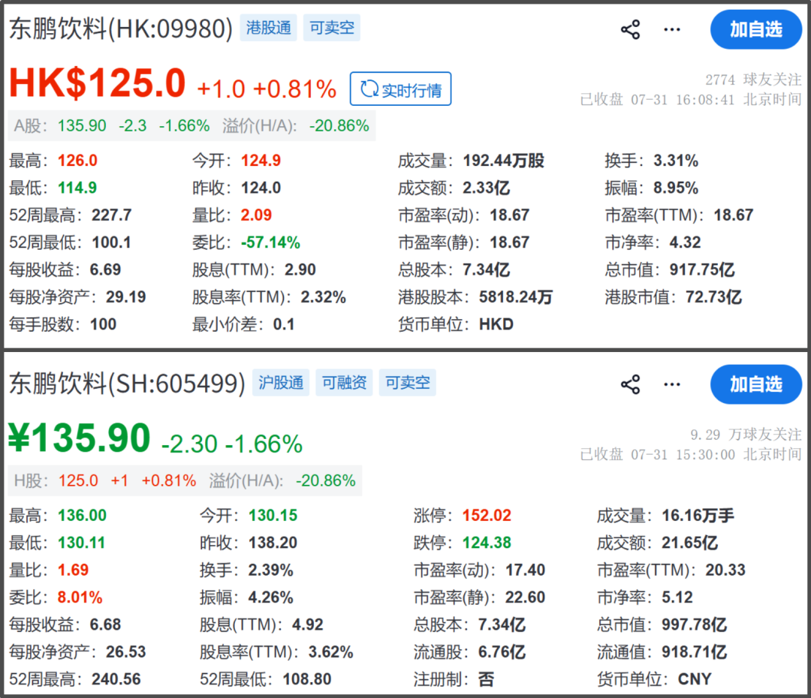Click 量比 2.09 value
The height and width of the screenshot is (698, 811).
point(256,215)
